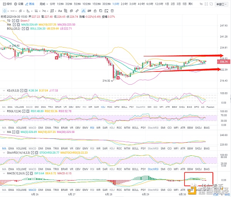The height and width of the screenshot is (197, 231).
Task: Collapse the MACD(12,26,9) pane chevron
Action: [4, 173]
